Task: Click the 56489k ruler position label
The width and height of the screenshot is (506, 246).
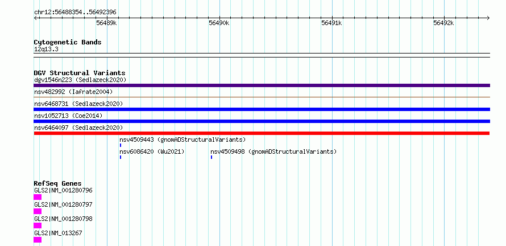Action: coord(106,23)
